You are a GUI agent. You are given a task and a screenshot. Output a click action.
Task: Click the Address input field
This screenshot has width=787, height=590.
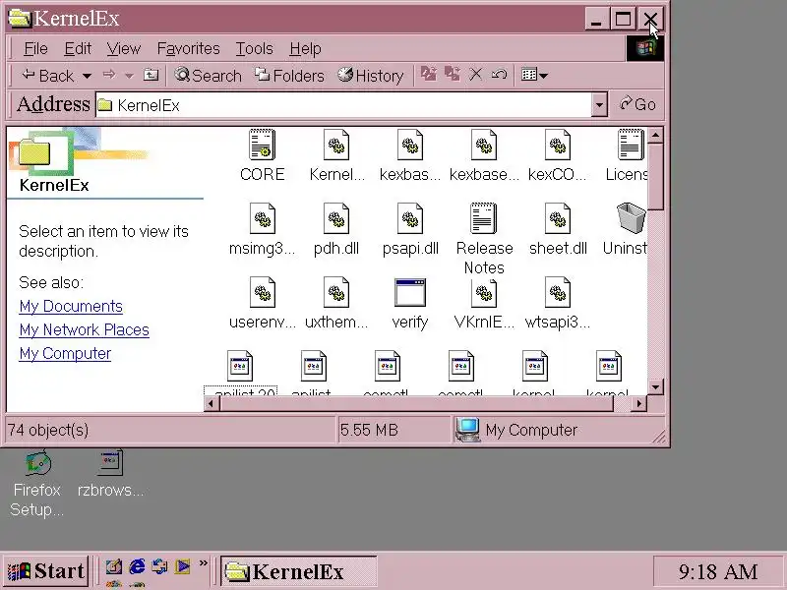point(343,105)
